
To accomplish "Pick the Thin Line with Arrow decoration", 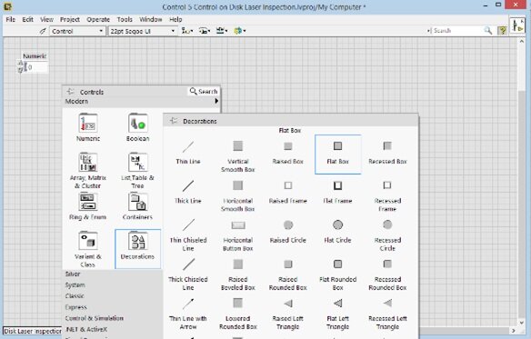I will (188, 314).
